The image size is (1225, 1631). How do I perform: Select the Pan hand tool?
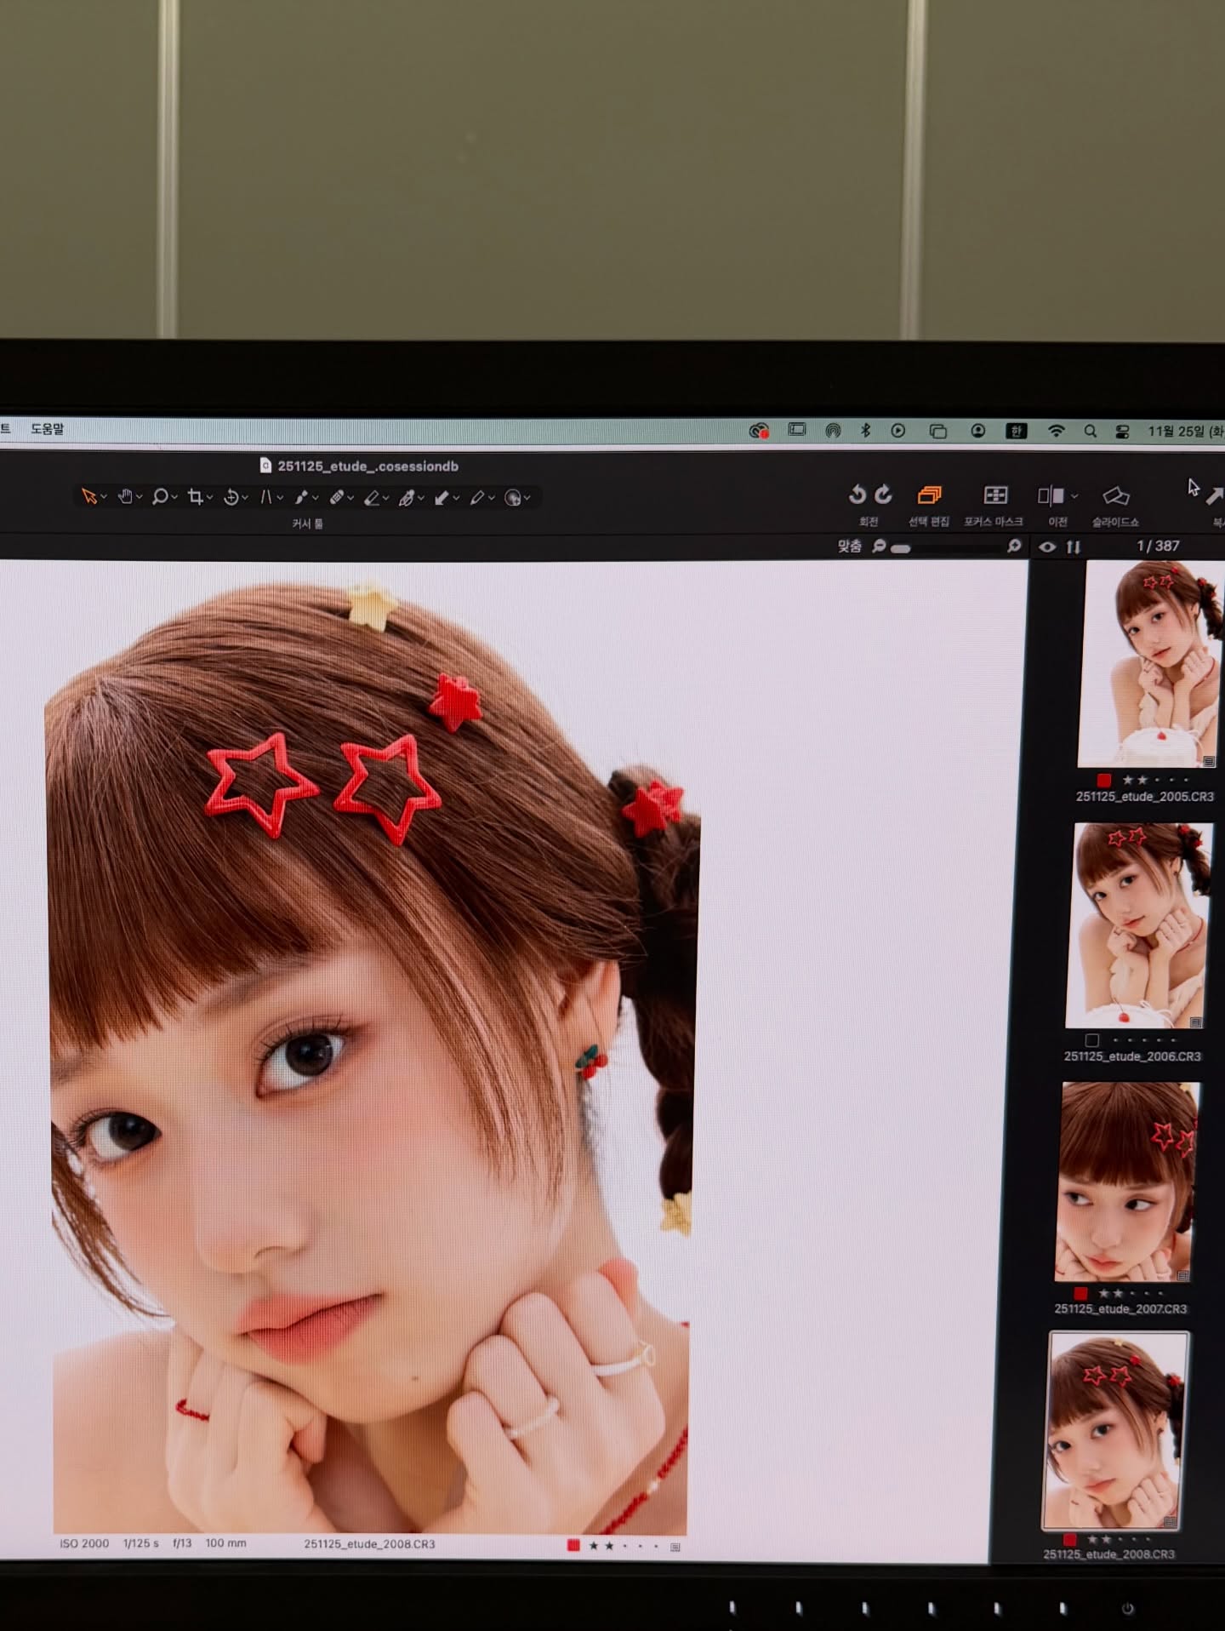125,496
